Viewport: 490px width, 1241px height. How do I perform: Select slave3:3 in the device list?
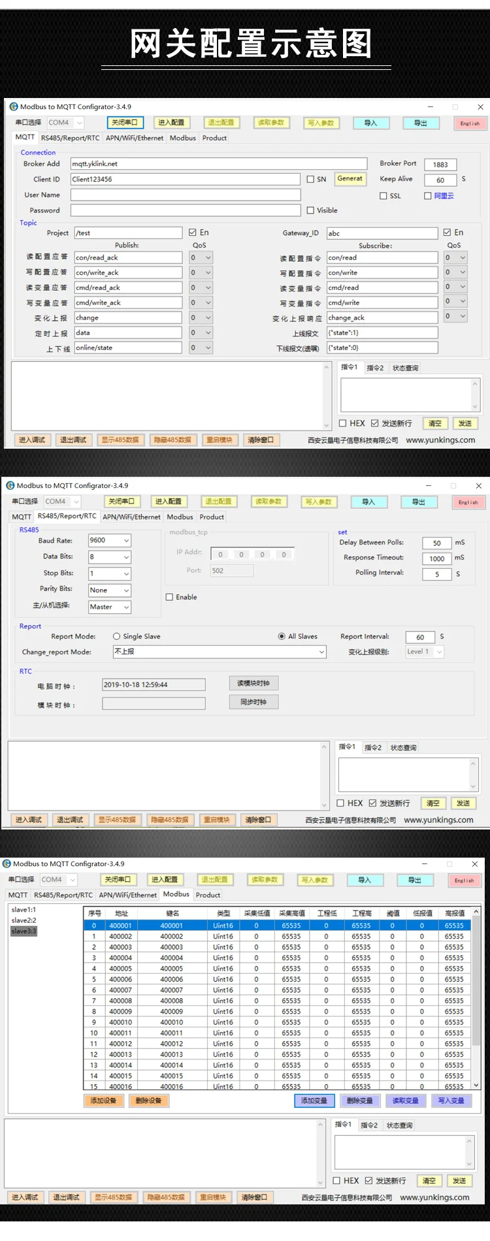pyautogui.click(x=24, y=931)
